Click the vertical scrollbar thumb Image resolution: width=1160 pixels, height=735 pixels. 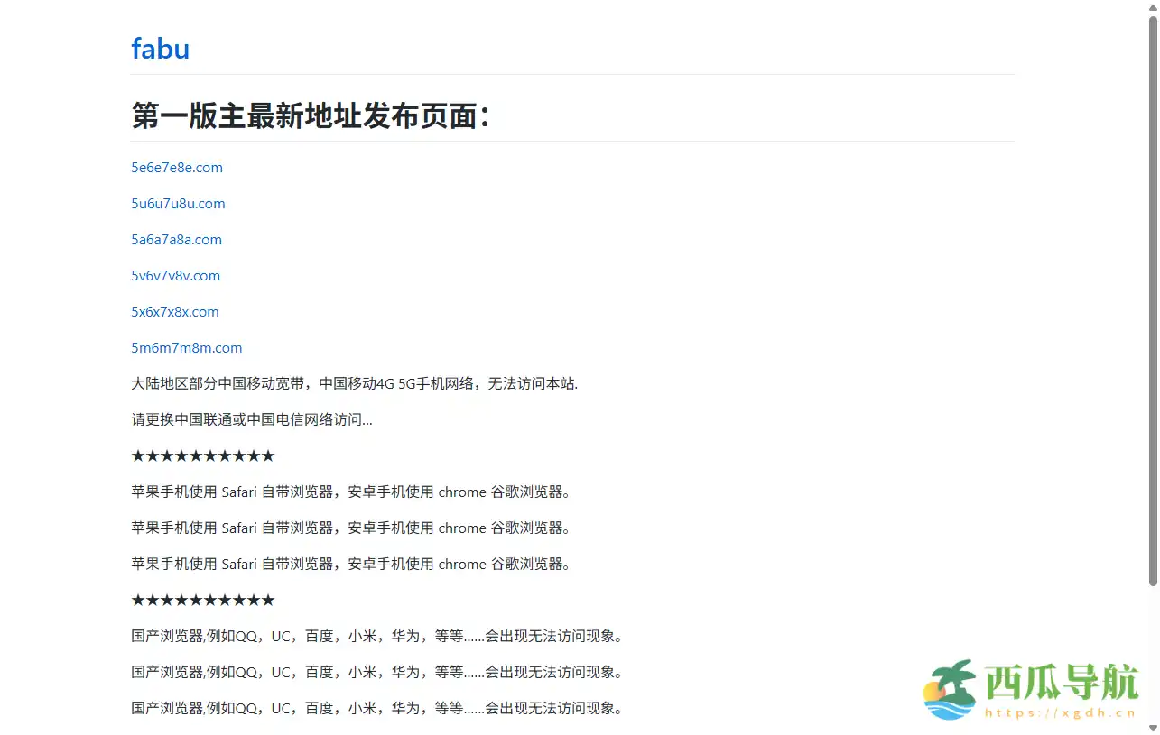point(1153,298)
